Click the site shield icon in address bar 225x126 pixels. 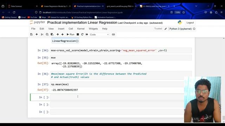pos(36,13)
